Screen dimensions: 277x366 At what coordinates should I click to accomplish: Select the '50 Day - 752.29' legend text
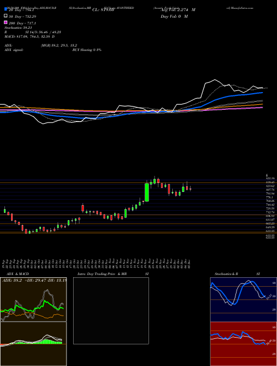(23, 17)
